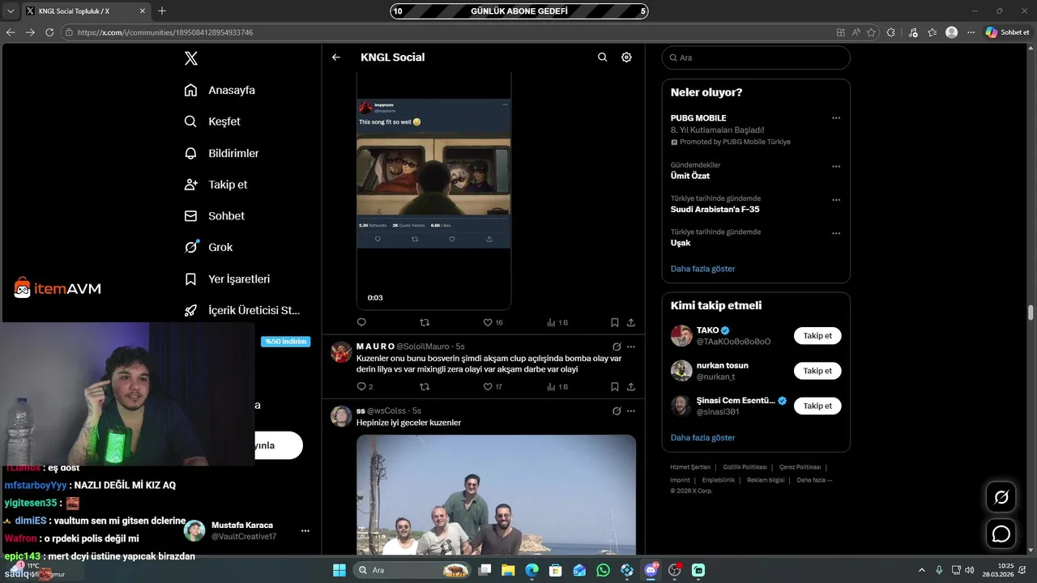Open Hizmet Şartları footer link
Screen dimensions: 1037x583
[x=690, y=467]
